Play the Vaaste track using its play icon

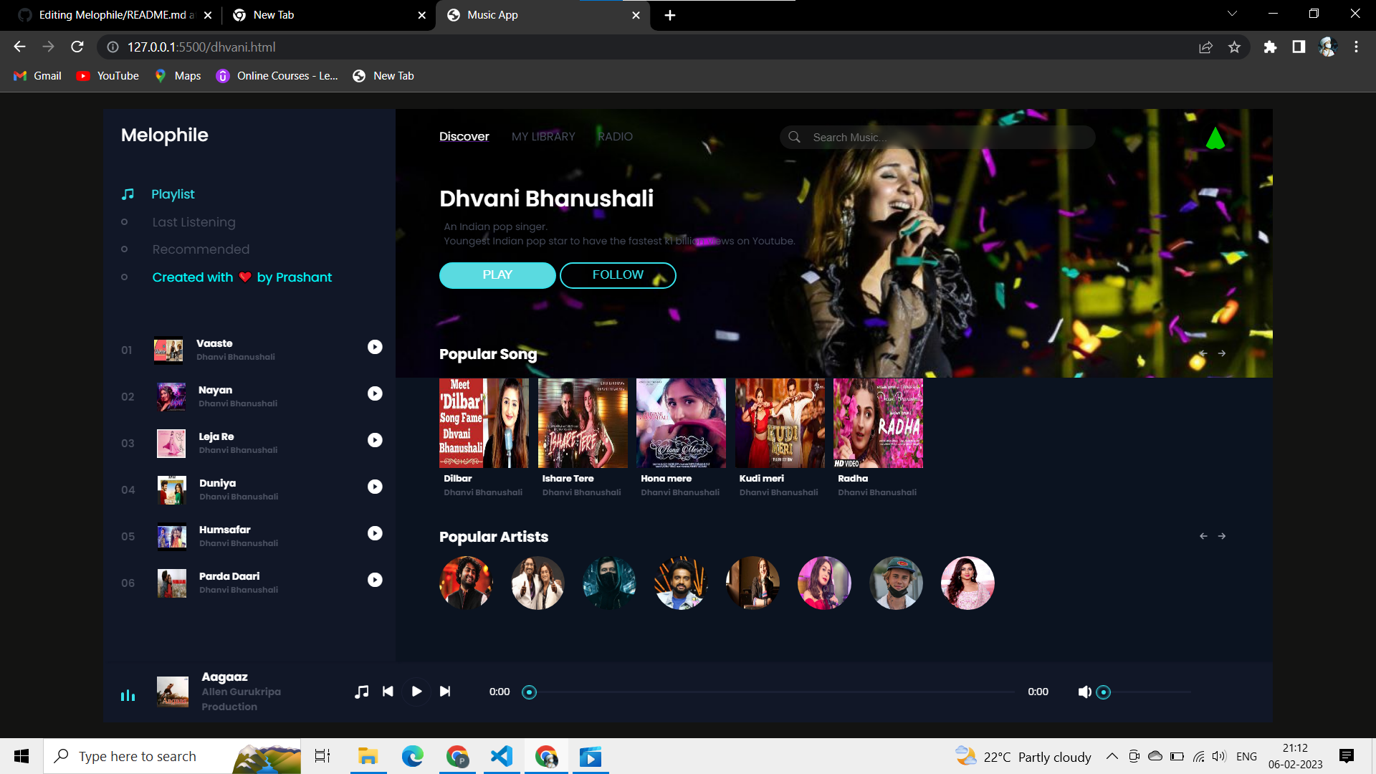pos(375,347)
